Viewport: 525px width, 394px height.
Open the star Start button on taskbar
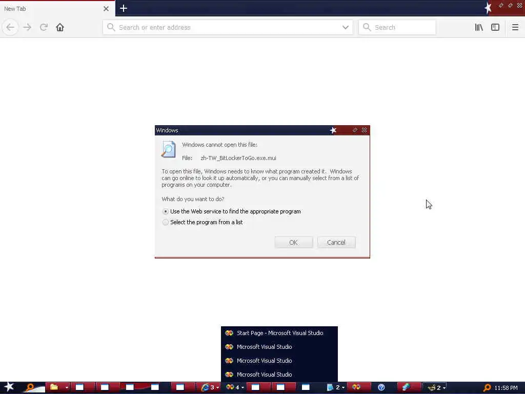[x=9, y=387]
